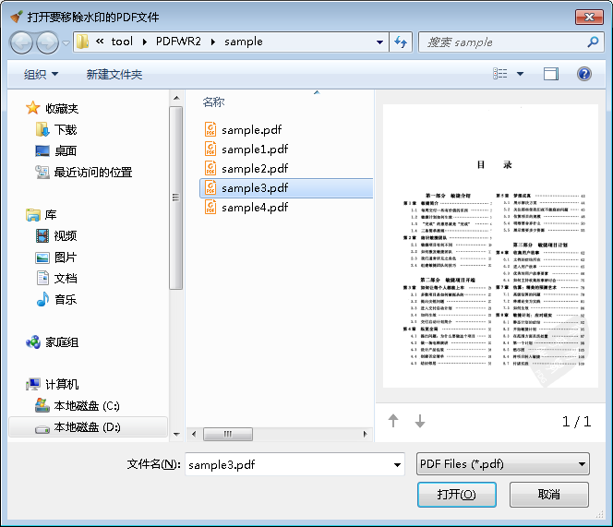Click the Downloads folder icon
This screenshot has height=527, width=613.
coord(42,129)
